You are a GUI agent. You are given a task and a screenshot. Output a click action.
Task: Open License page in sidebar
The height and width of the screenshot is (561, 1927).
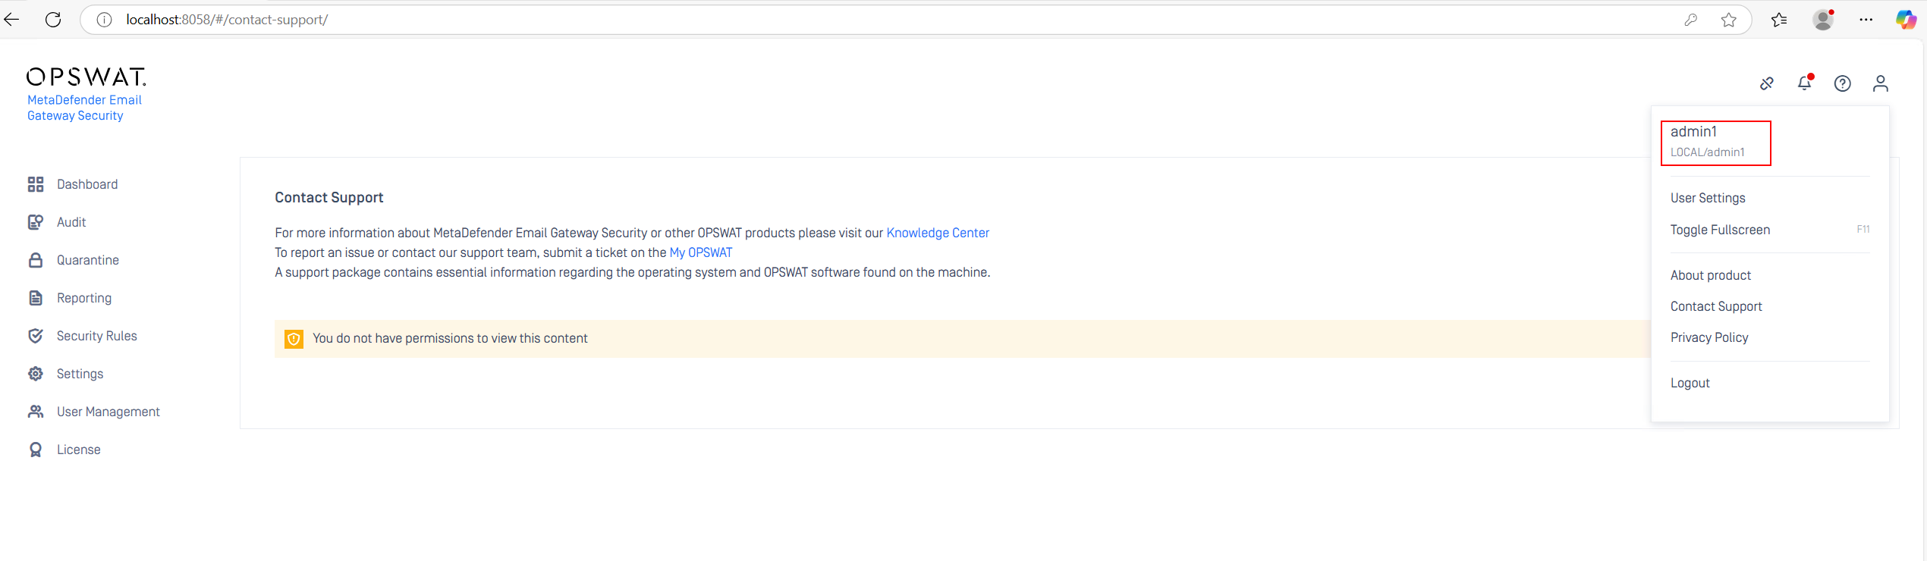click(x=79, y=450)
